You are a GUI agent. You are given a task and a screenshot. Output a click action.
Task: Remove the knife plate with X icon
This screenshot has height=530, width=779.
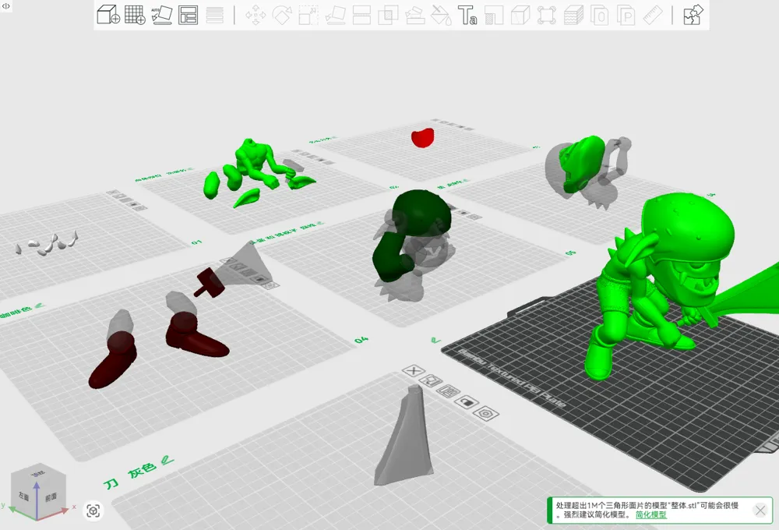(x=414, y=371)
